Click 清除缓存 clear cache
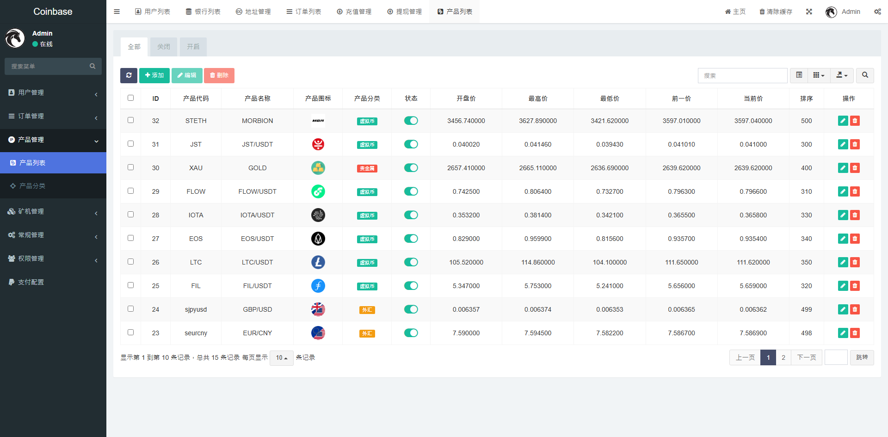 pyautogui.click(x=776, y=12)
